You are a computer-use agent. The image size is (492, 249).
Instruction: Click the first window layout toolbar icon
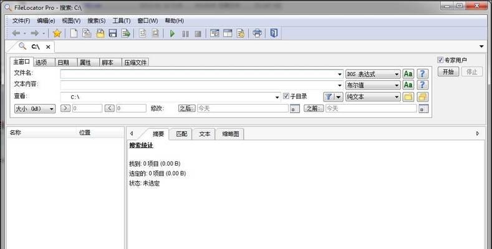pyautogui.click(x=215, y=33)
